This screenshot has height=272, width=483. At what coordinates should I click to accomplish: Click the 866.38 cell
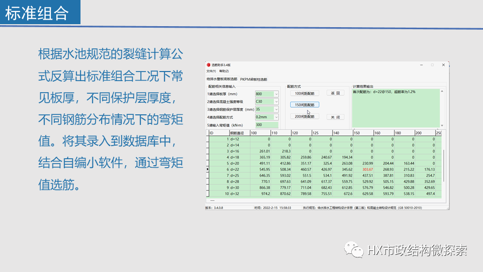coord(260,187)
